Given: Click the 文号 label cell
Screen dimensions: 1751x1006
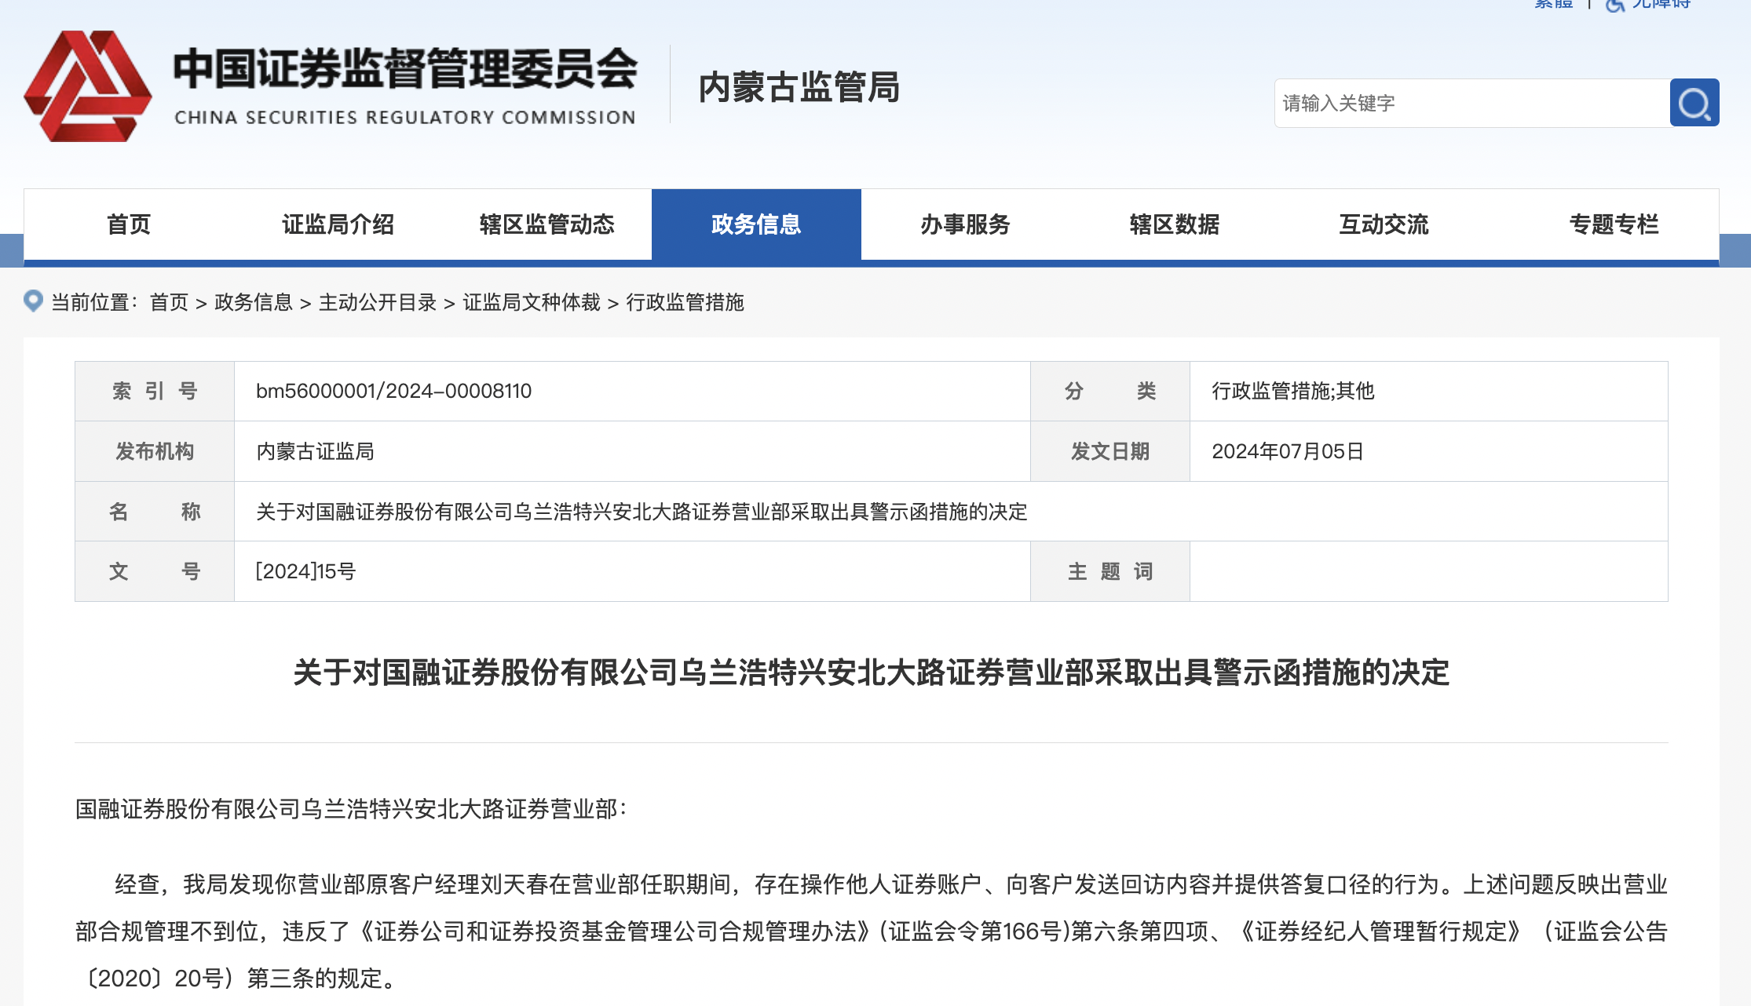Looking at the screenshot, I should coord(155,571).
